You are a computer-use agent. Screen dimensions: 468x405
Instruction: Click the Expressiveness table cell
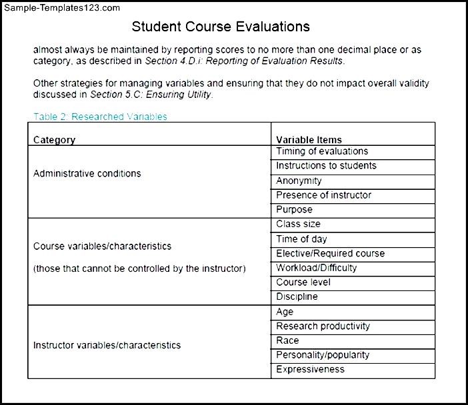pos(310,370)
